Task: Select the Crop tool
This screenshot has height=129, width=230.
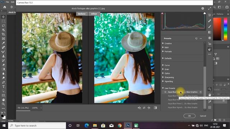Action: click(x=3, y=34)
